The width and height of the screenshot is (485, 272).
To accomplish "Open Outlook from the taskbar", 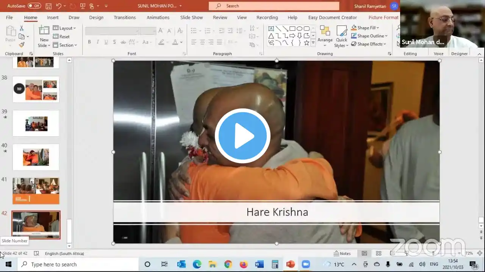I will click(181, 264).
